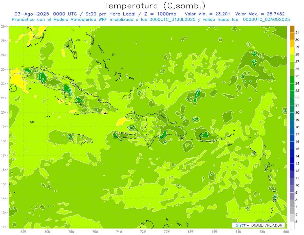The height and width of the screenshot is (235, 304).
Task: Click the 'Z = 1000mb' level text
Action: tap(160, 14)
